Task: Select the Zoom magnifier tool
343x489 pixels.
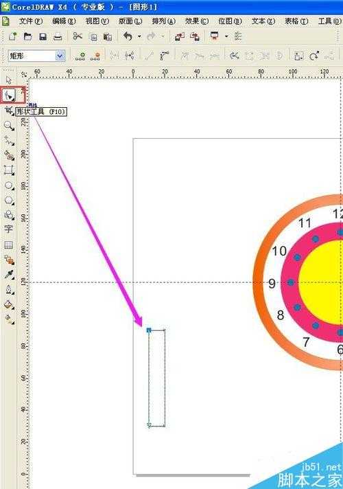Action: (9, 126)
